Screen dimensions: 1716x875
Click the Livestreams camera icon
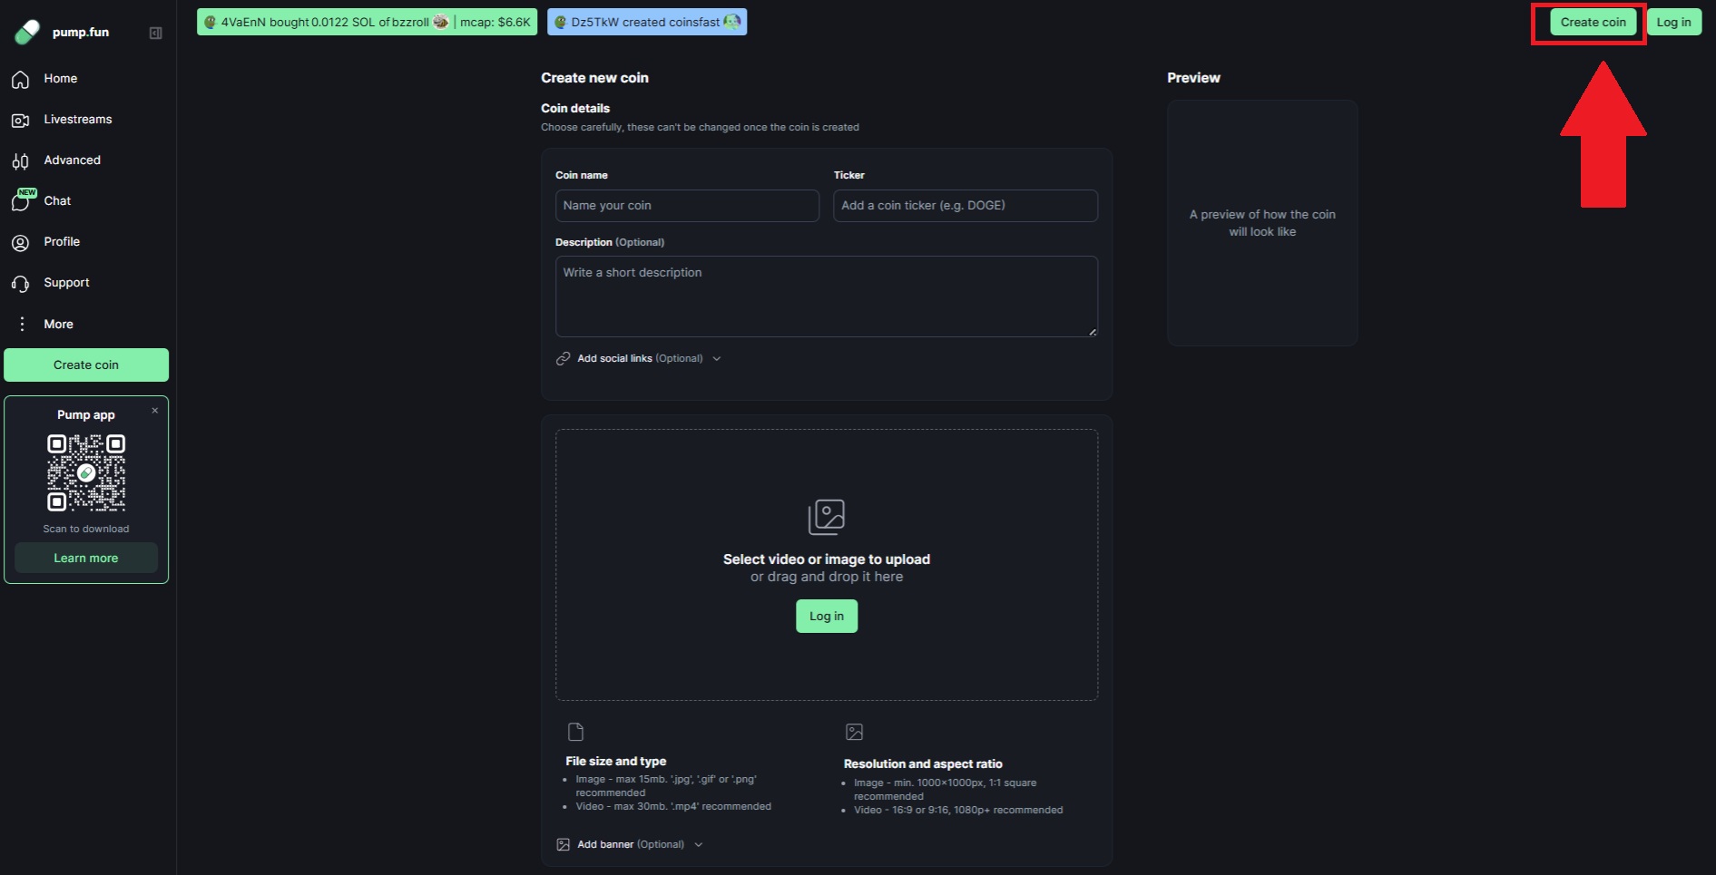pyautogui.click(x=21, y=121)
